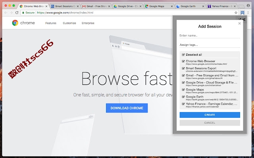Click the Smart Sessions Export title text

(x=201, y=68)
